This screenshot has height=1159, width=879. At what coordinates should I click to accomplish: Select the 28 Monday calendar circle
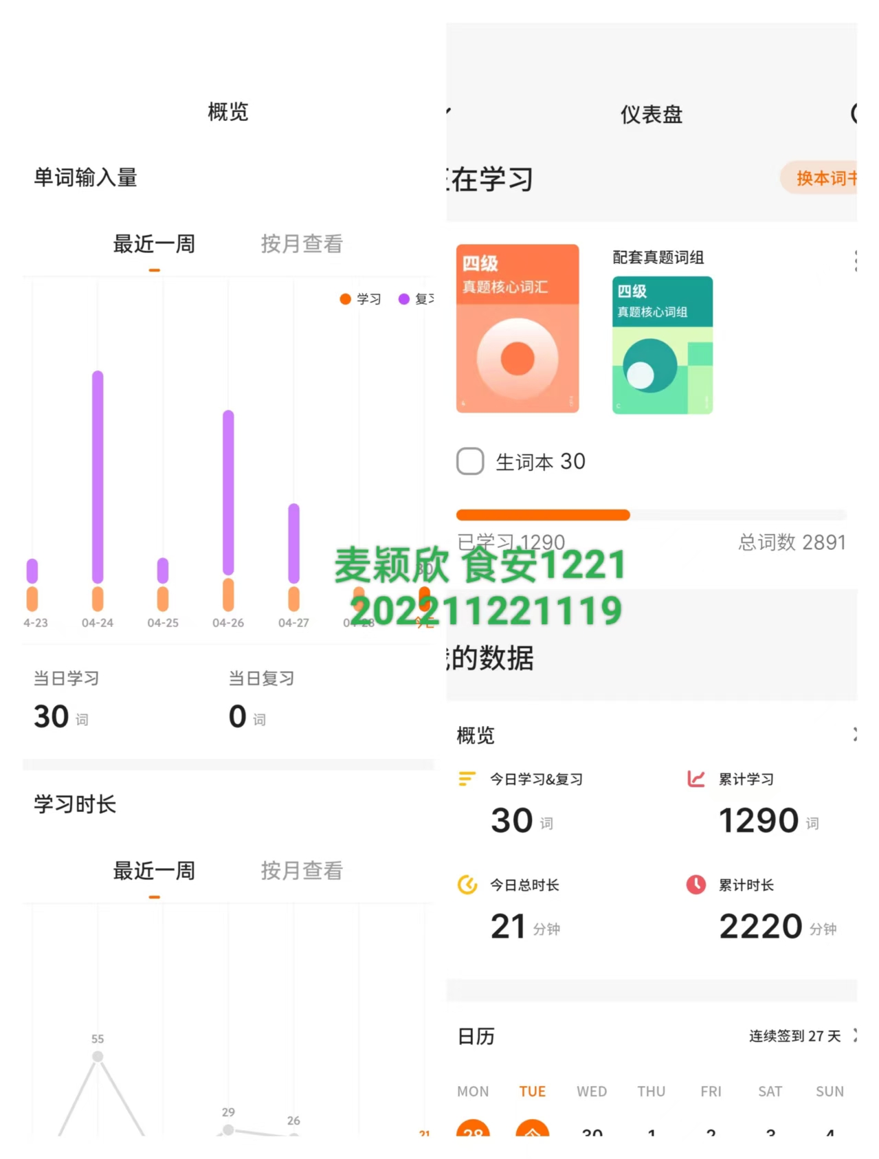pyautogui.click(x=473, y=1127)
